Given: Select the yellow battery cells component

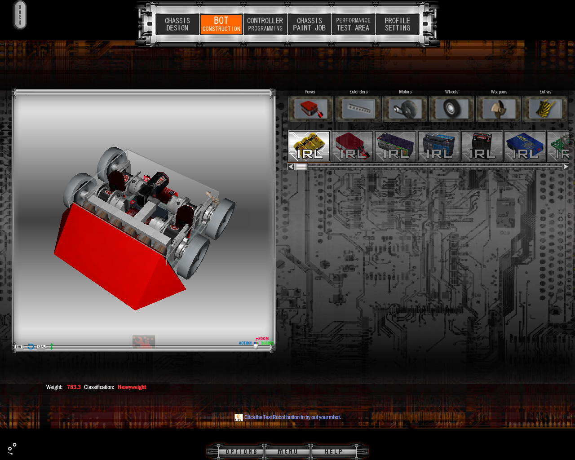Looking at the screenshot, I should [309, 146].
